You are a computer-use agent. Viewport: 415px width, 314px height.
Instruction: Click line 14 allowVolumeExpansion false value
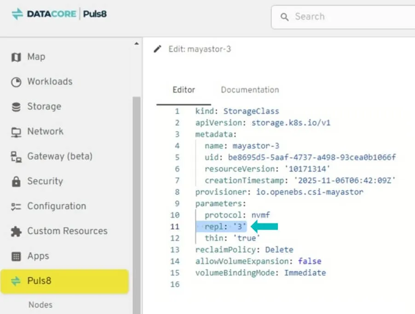(x=309, y=261)
